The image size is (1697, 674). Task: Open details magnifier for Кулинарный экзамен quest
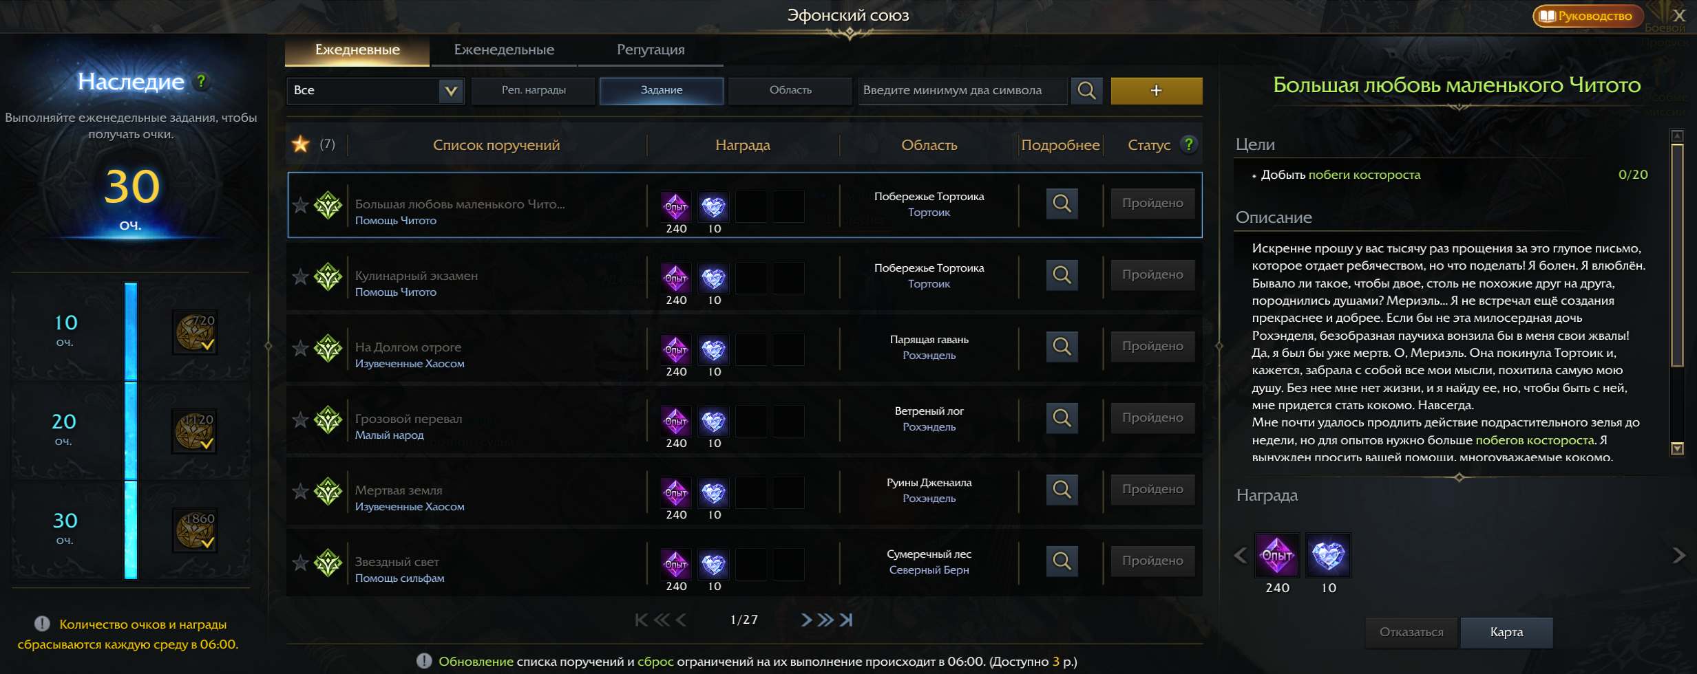pyautogui.click(x=1062, y=275)
